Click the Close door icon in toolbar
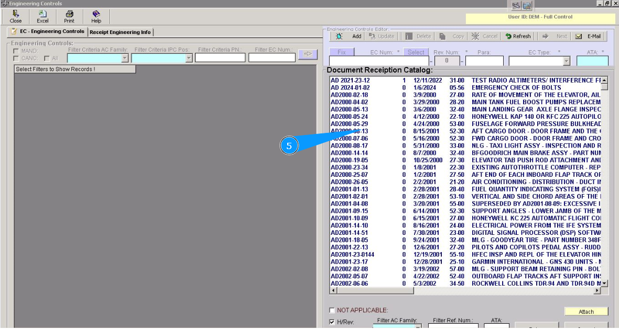The height and width of the screenshot is (329, 619). coord(16,14)
